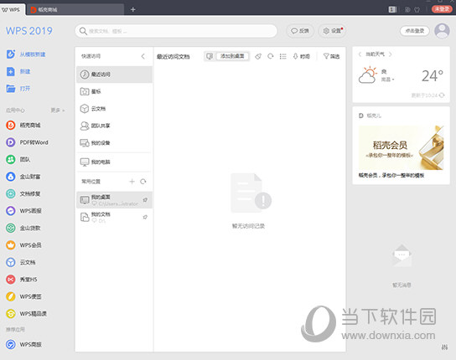Click the 反馈 feedback button
The width and height of the screenshot is (456, 360).
pos(300,31)
